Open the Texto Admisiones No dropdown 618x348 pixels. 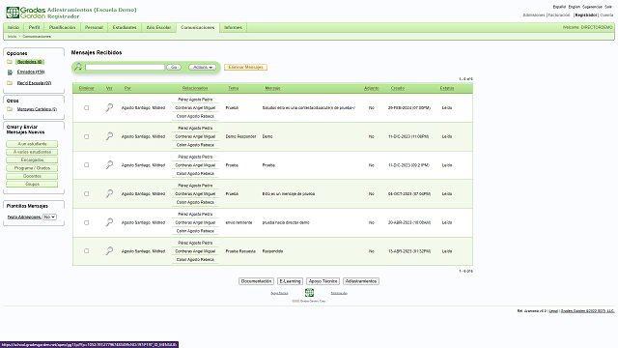49,217
